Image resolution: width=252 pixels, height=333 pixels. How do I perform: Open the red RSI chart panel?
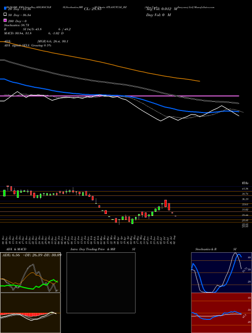point(221,313)
